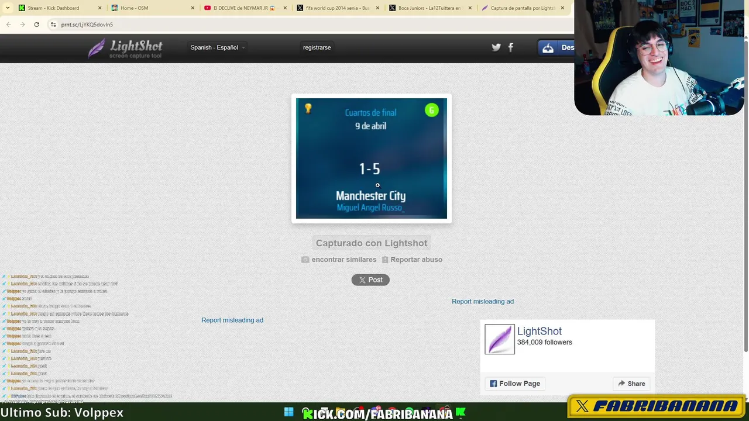Image resolution: width=749 pixels, height=421 pixels.
Task: Reload the page with refresh icon
Action: (x=36, y=25)
